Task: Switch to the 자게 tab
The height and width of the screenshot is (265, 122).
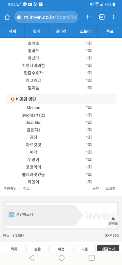Action: coord(12,32)
